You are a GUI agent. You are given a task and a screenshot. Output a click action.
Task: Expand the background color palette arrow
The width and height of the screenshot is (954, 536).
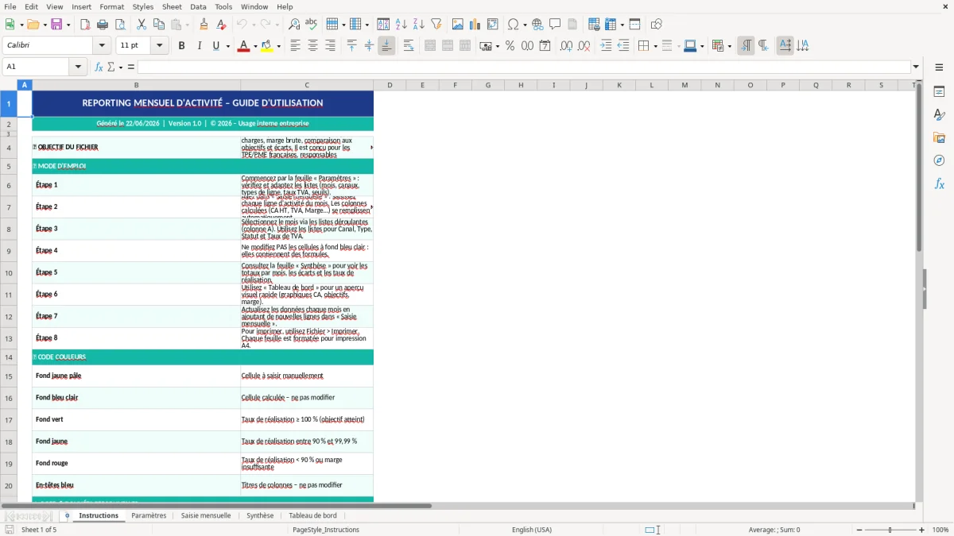coord(278,46)
